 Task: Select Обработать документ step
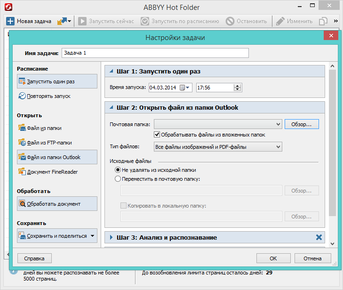tap(57, 204)
